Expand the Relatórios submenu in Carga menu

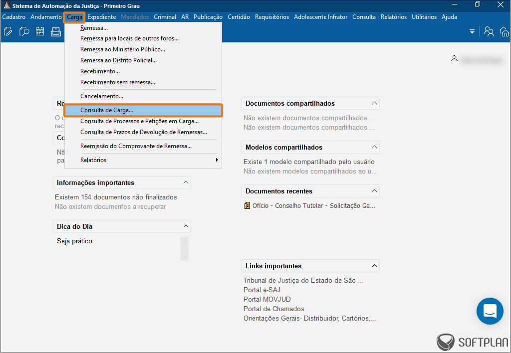point(143,160)
